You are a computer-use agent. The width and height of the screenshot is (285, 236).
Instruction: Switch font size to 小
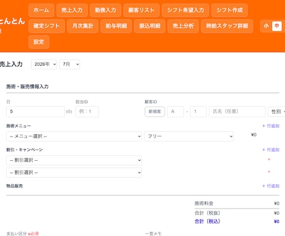pyautogui.click(x=266, y=26)
